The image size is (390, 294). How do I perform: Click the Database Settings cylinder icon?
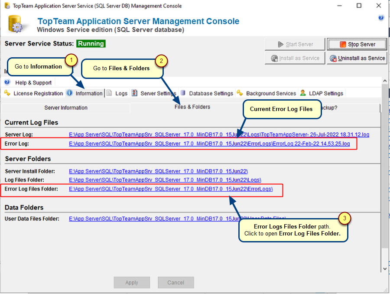pyautogui.click(x=183, y=93)
